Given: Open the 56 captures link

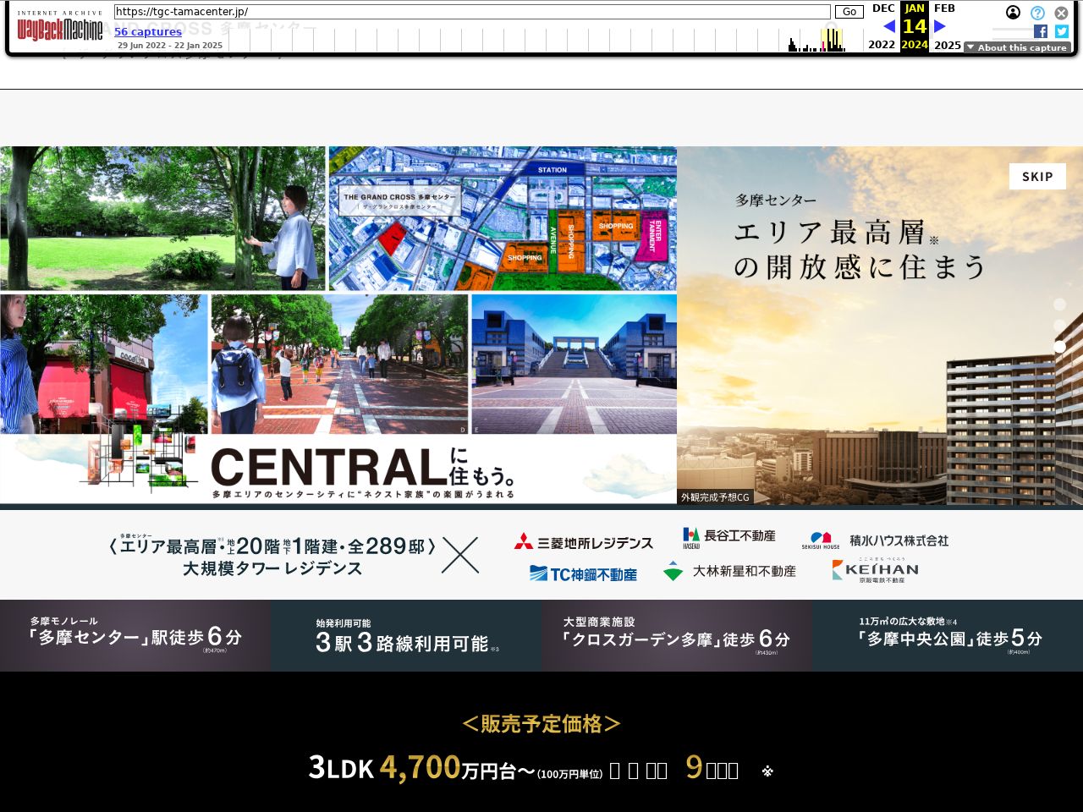Looking at the screenshot, I should click(148, 32).
